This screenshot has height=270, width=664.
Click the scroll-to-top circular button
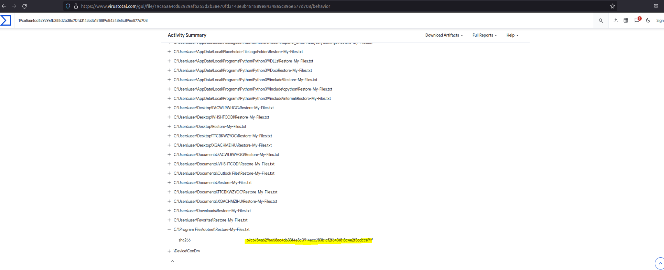click(659, 263)
